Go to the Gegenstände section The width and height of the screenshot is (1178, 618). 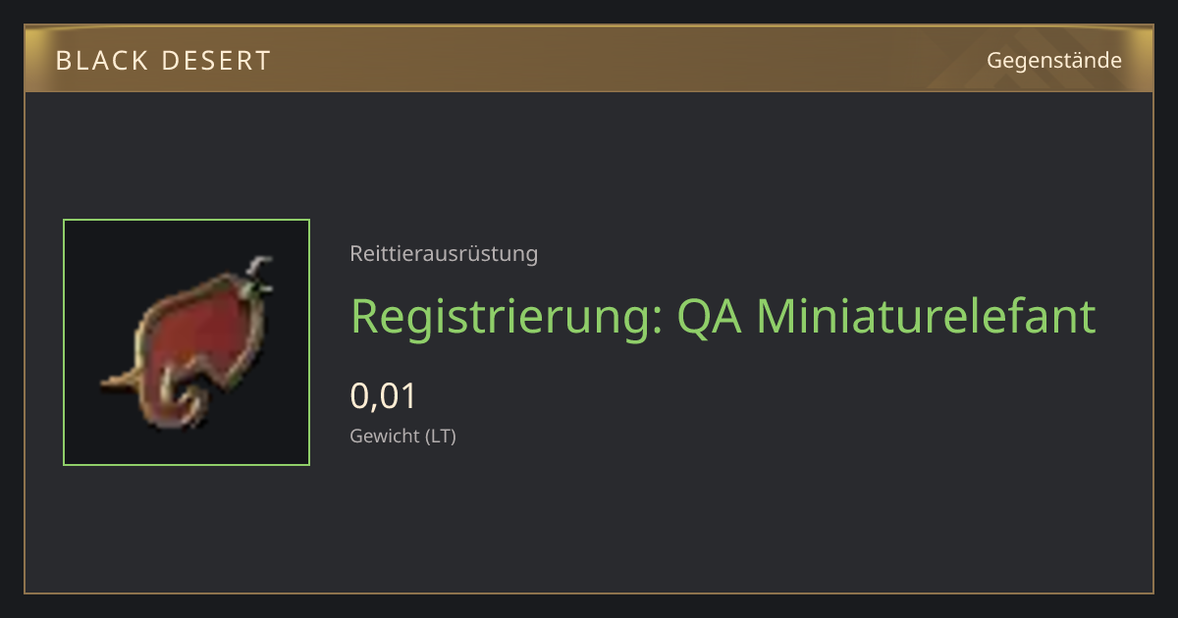click(1054, 61)
